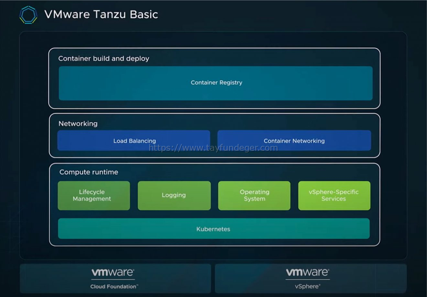
Task: Toggle the Networking section header
Action: pos(78,124)
